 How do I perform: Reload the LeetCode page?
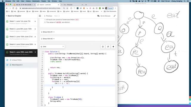coord(13,8)
